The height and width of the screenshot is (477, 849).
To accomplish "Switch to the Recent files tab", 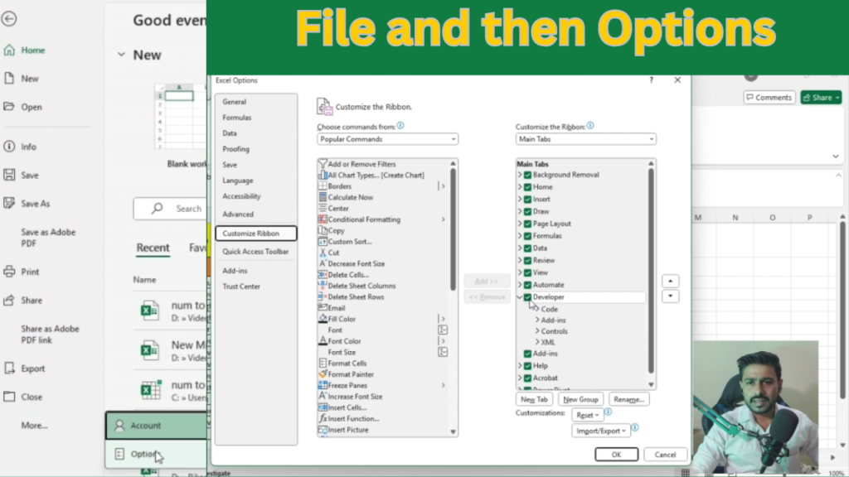I will tap(153, 248).
